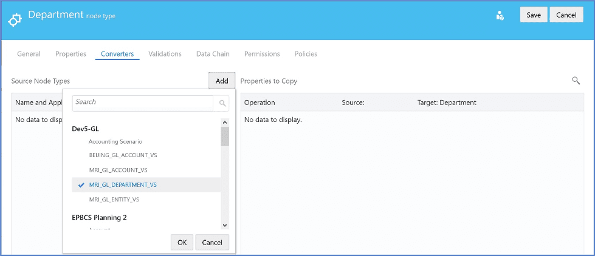Screen dimensions: 595x256
Task: Select the MRI_GL_DEPARTMENT_VS entry
Action: [x=146, y=185]
